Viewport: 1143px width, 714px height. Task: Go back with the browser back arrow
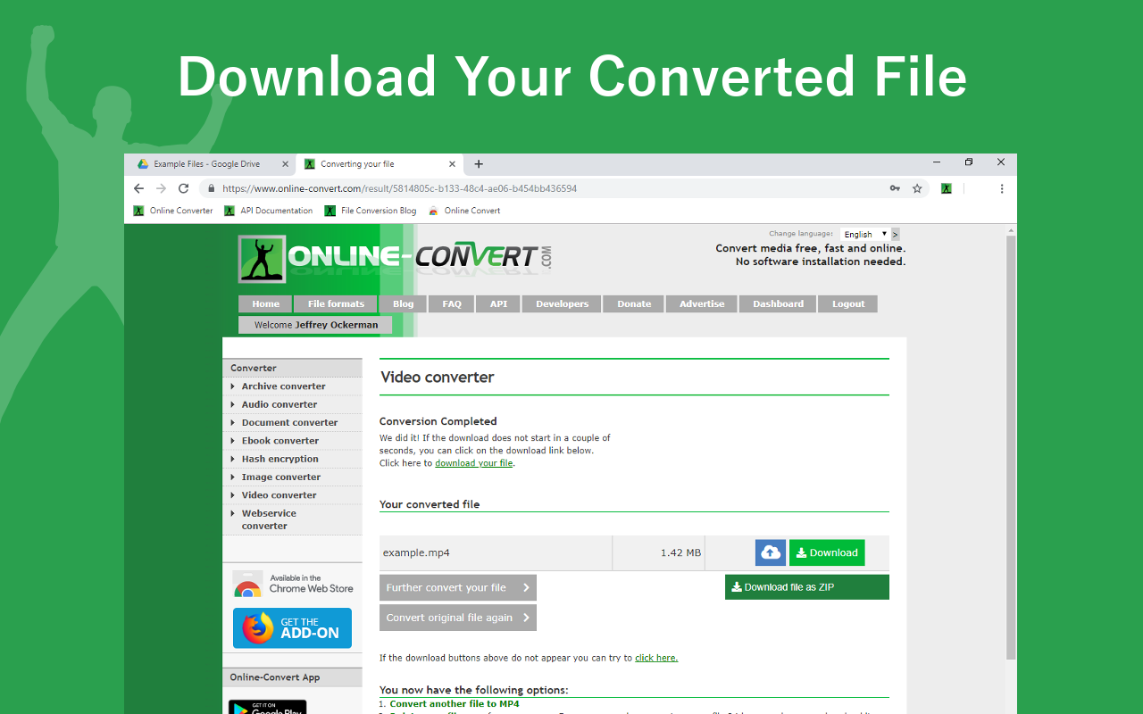pyautogui.click(x=138, y=188)
